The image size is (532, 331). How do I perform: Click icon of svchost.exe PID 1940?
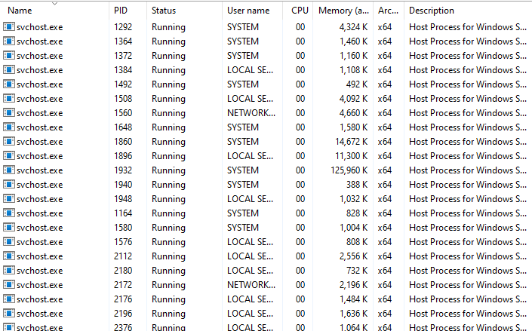pyautogui.click(x=9, y=185)
